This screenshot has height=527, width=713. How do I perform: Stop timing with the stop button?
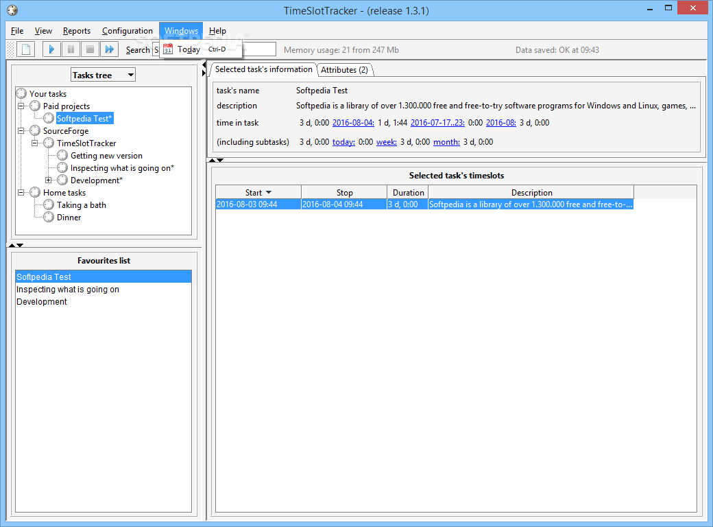tap(90, 49)
